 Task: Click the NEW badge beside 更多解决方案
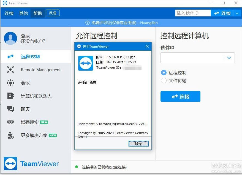[53, 135]
